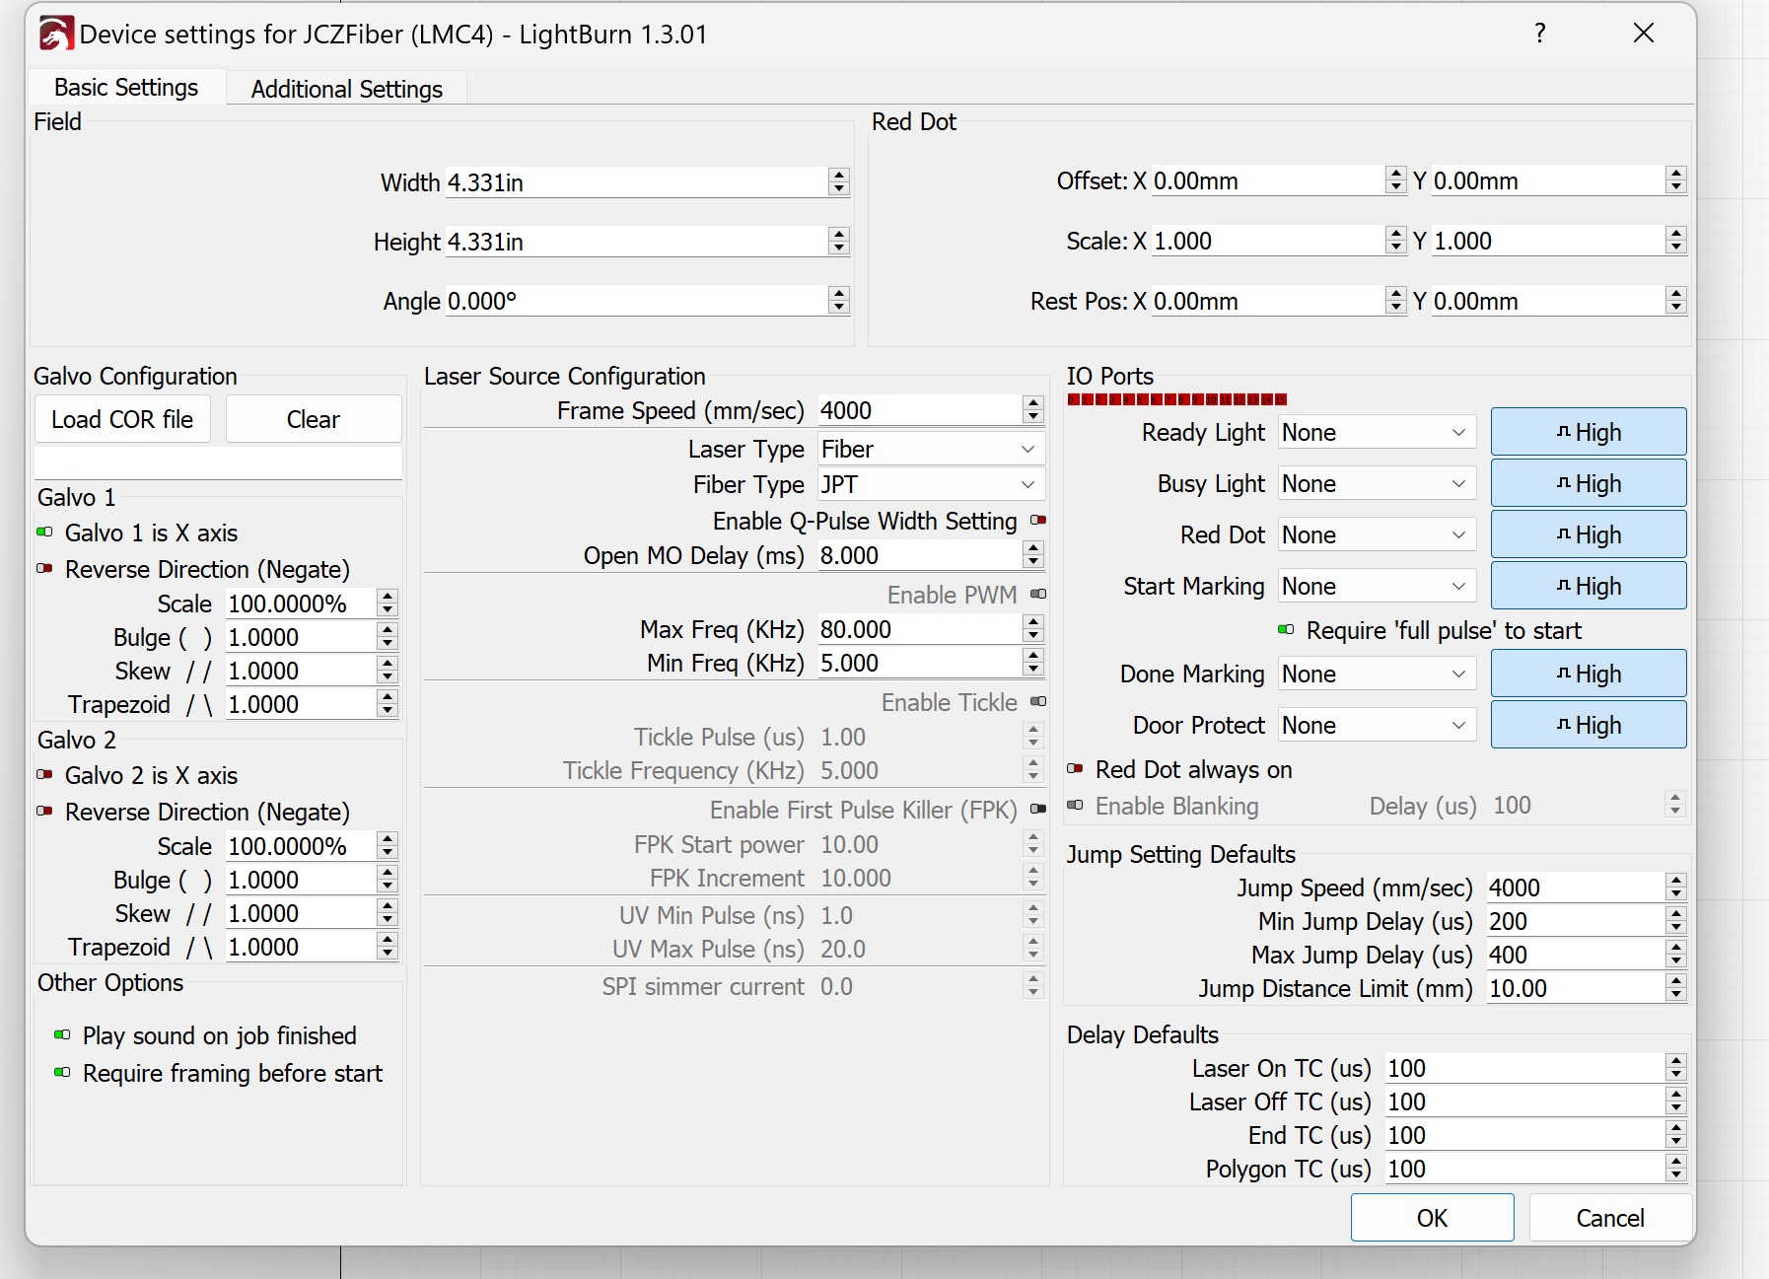Toggle Galvo 1 Reverse Direction (Negate)
The height and width of the screenshot is (1279, 1769).
(x=45, y=569)
